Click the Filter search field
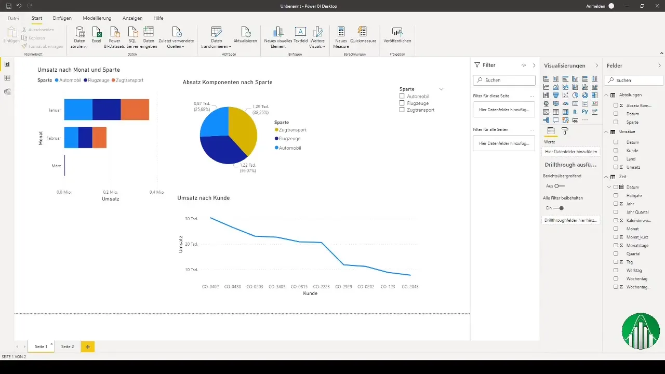This screenshot has width=665, height=374. (x=504, y=81)
